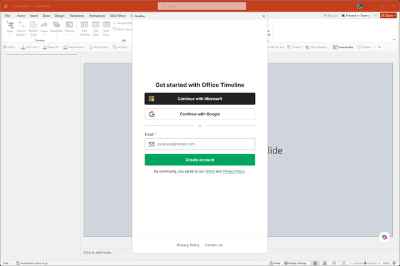Open the Contact Us link
This screenshot has height=266, width=400.
pyautogui.click(x=214, y=245)
